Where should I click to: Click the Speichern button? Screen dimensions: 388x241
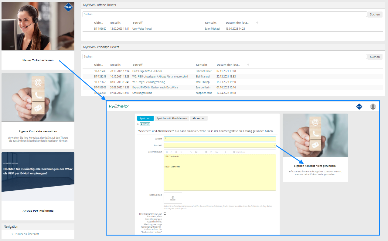click(x=145, y=118)
